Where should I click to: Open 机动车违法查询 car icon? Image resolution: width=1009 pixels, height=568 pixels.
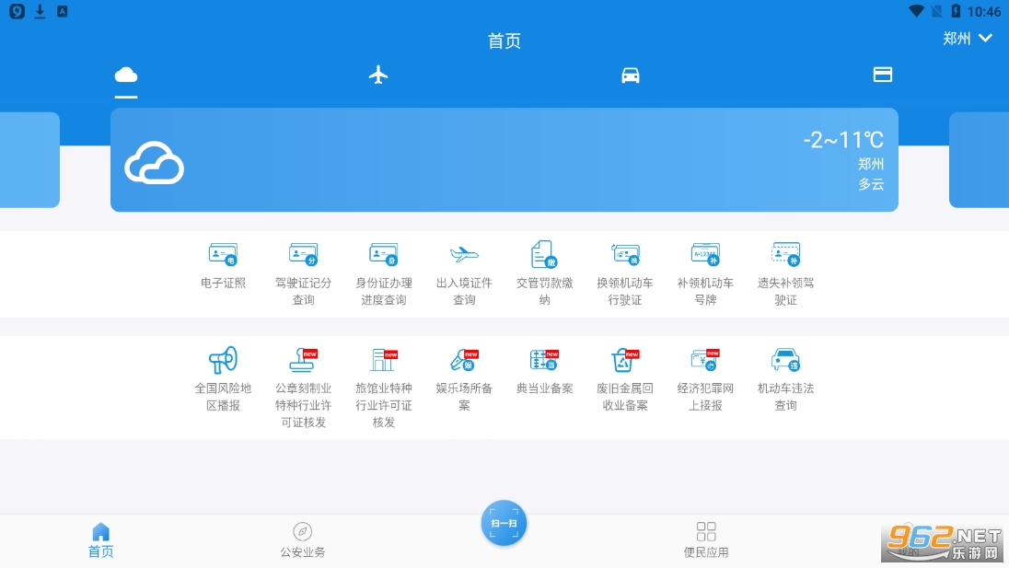pos(785,360)
